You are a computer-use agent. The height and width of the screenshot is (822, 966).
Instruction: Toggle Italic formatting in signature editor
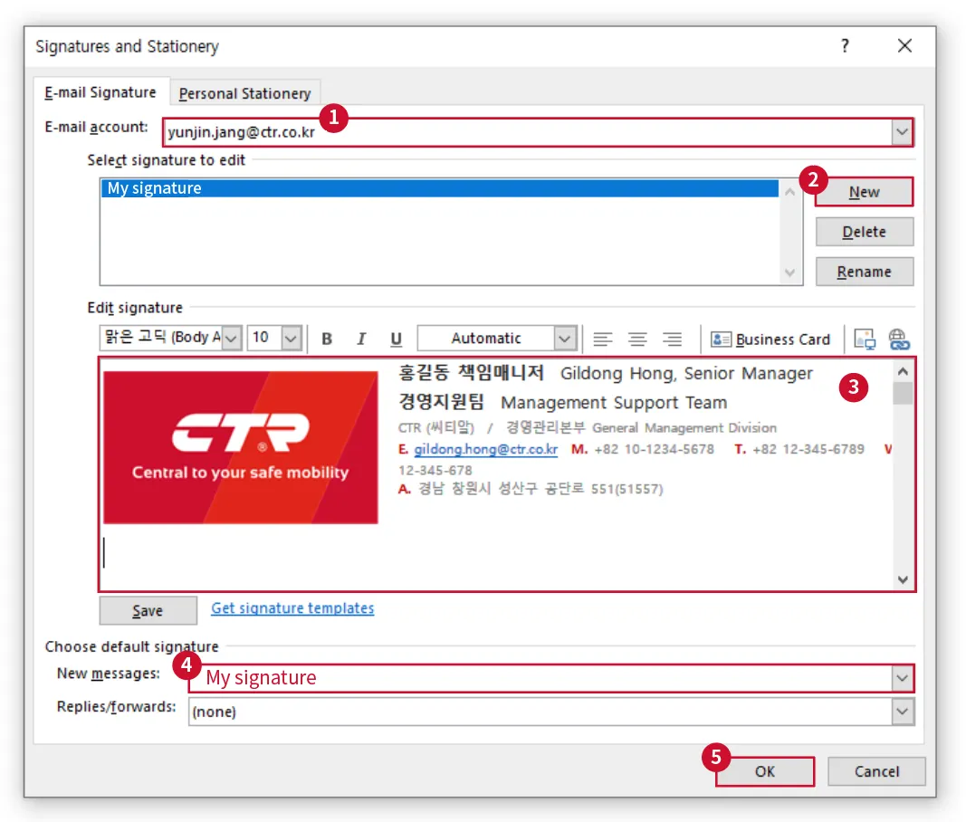[x=361, y=339]
